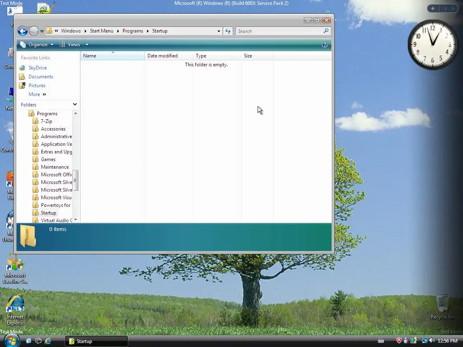
Task: Click the 12:56 PM taskbar clock
Action: pos(447,341)
